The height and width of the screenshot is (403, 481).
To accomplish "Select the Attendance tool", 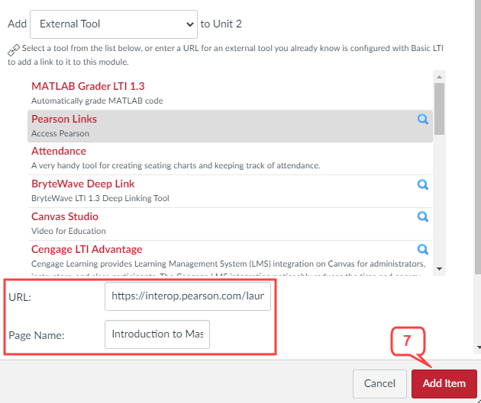I will click(59, 151).
